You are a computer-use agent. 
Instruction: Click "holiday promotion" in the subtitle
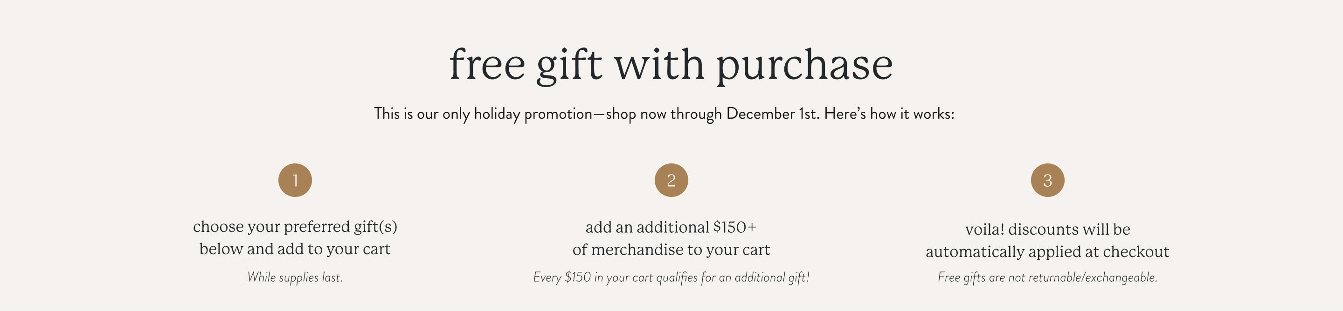pyautogui.click(x=533, y=114)
